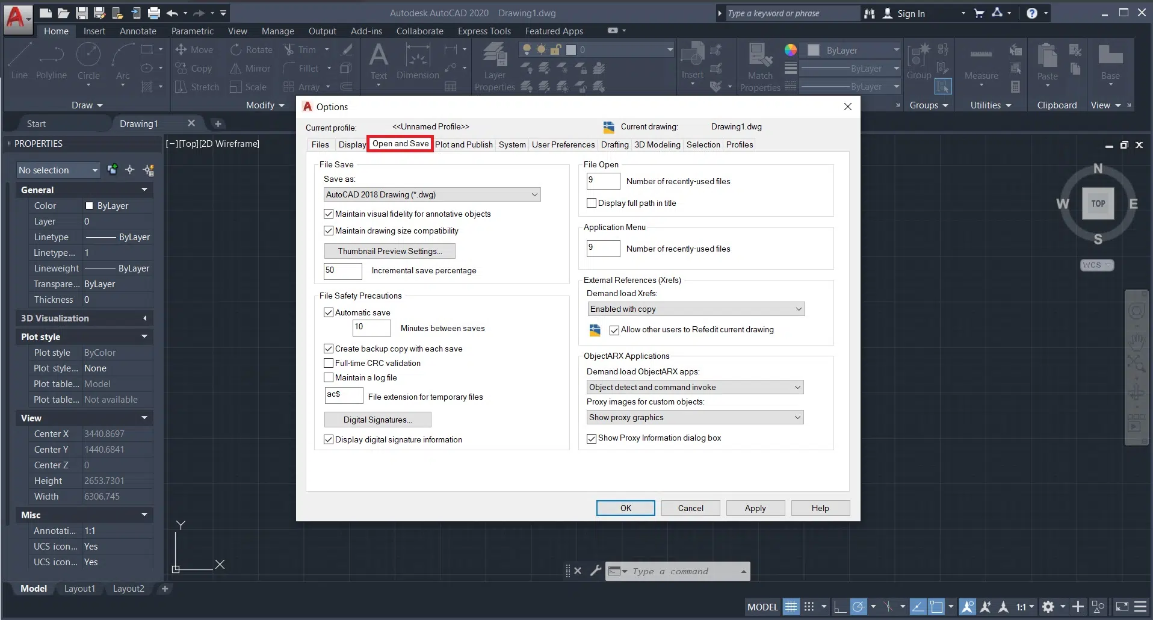
Task: Select the Circle draw tool
Action: point(88,61)
